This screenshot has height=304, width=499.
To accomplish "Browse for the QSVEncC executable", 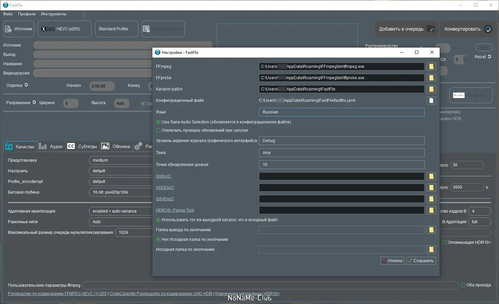I will [431, 199].
